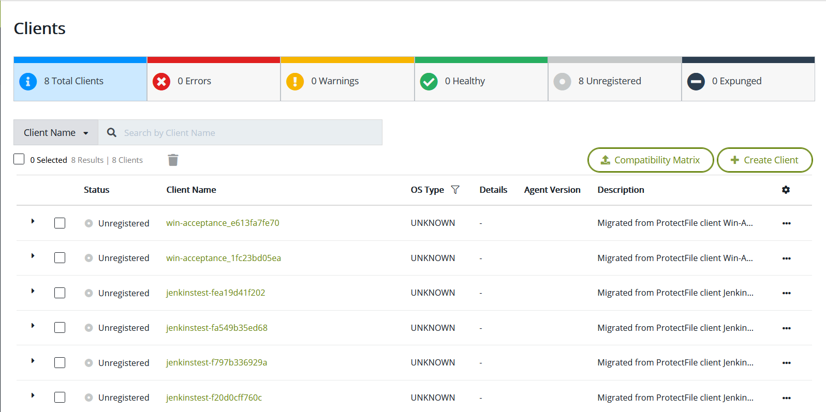The image size is (826, 412).
Task: Click the Search by Client Name field
Action: coord(240,133)
